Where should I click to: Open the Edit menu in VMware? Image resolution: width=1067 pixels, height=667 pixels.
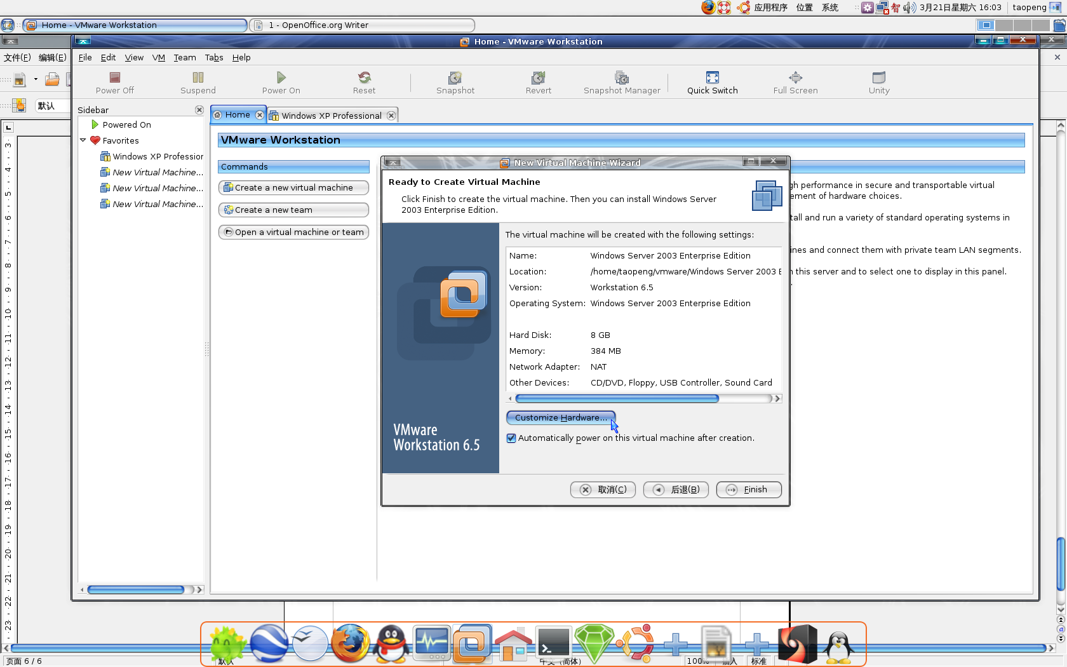(108, 58)
